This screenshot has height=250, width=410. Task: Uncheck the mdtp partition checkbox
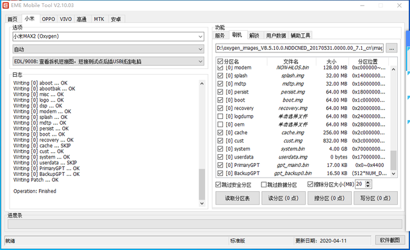click(220, 84)
